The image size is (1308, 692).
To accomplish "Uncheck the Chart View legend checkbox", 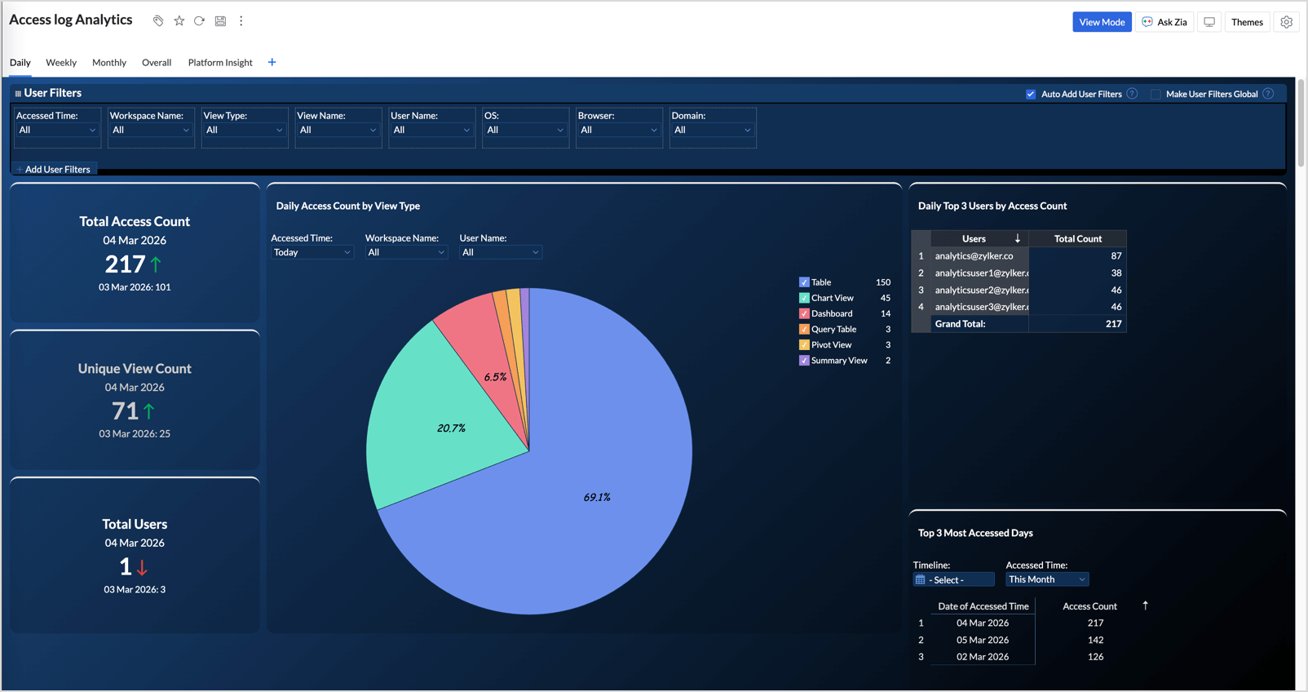I will point(804,298).
